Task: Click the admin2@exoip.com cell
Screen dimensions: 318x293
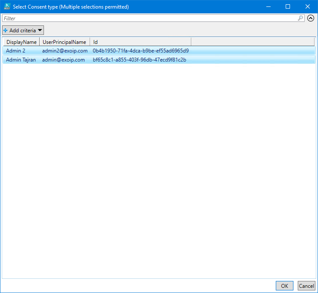Action: click(65, 51)
